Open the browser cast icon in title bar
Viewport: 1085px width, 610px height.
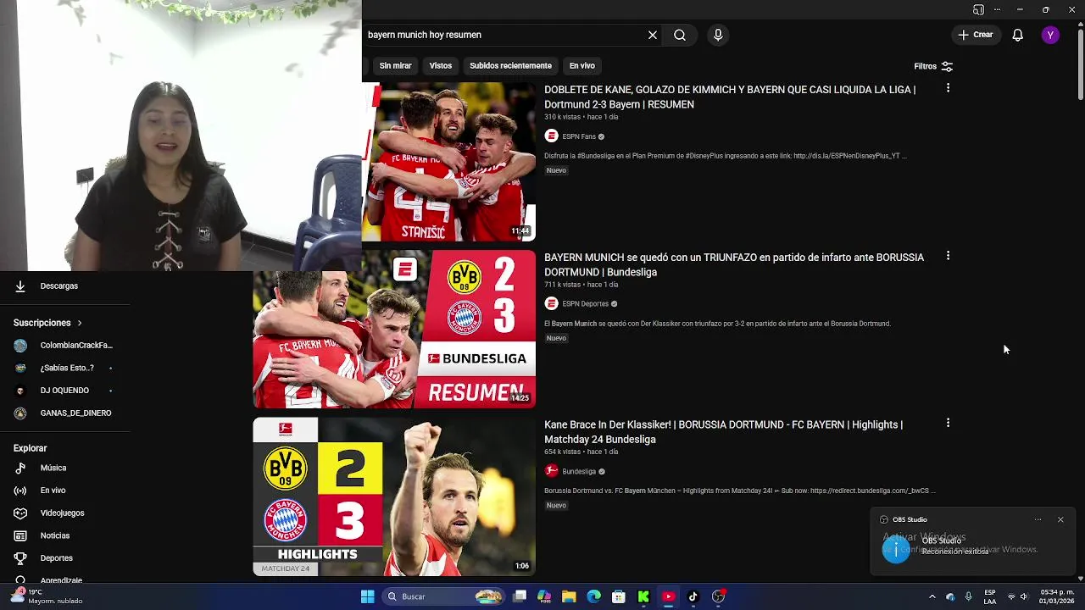point(978,10)
